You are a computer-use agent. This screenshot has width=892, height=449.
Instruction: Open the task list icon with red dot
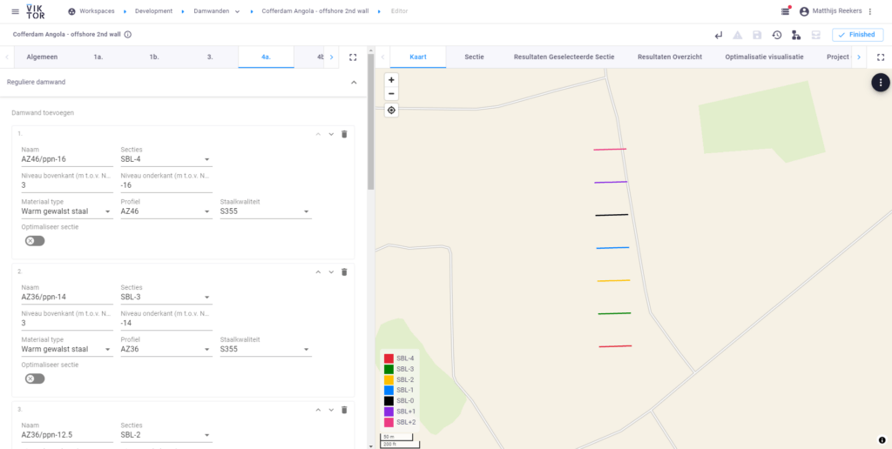pyautogui.click(x=786, y=11)
